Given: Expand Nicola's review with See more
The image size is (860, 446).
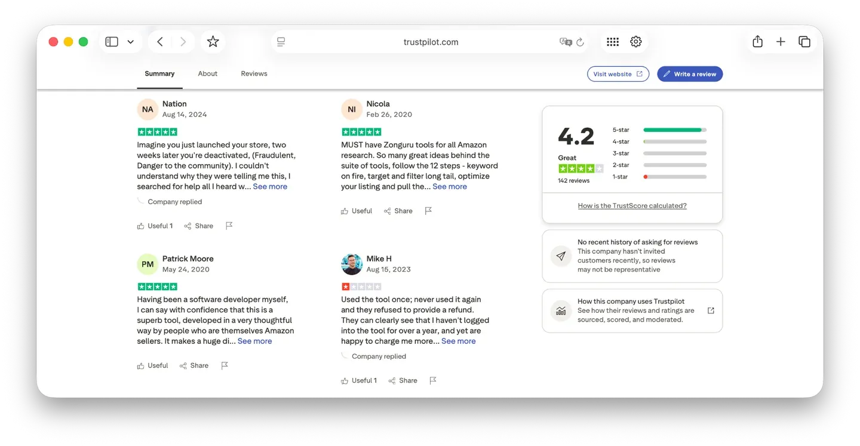Looking at the screenshot, I should pos(450,186).
